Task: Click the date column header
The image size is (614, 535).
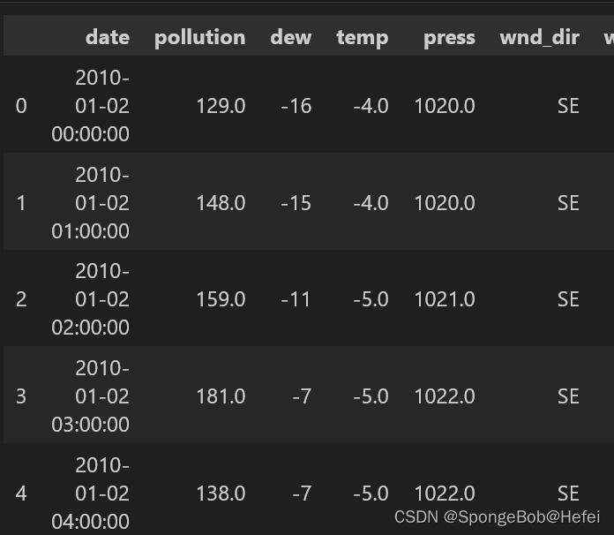Action: pos(108,37)
